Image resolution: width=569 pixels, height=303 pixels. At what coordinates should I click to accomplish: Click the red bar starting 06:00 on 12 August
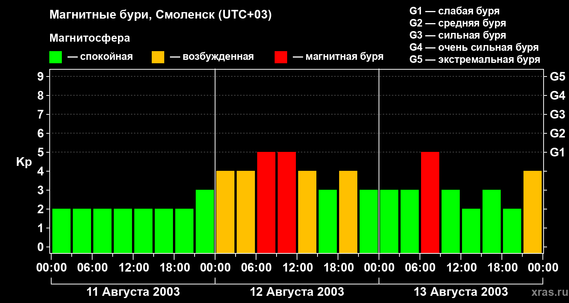(266, 202)
